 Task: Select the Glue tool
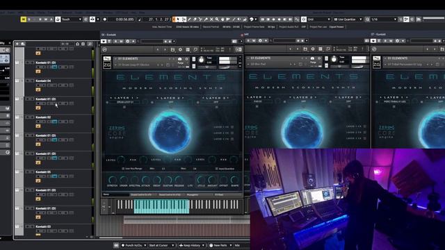[x=206, y=19]
